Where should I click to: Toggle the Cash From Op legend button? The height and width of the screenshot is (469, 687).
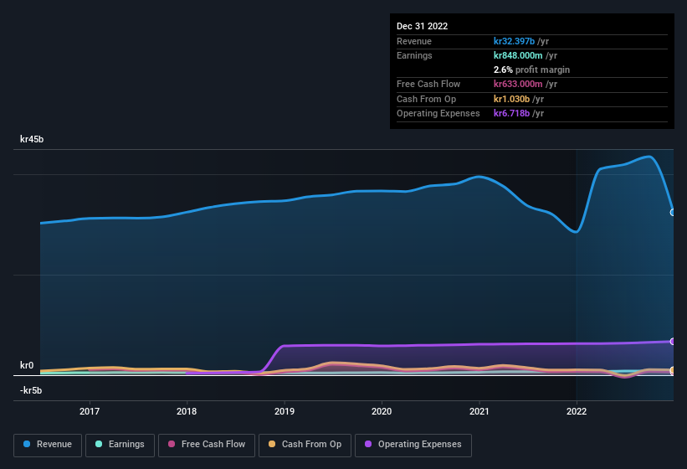click(305, 446)
